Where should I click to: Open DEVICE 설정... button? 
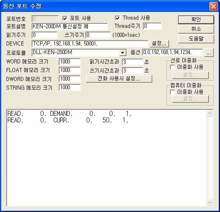point(159,43)
